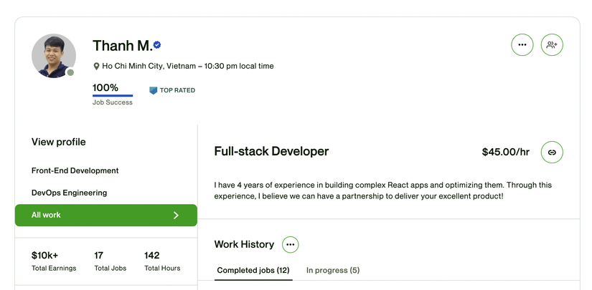Viewport: 592px width, 290px height.
Task: Open Work History three-dot options menu
Action: click(x=291, y=244)
